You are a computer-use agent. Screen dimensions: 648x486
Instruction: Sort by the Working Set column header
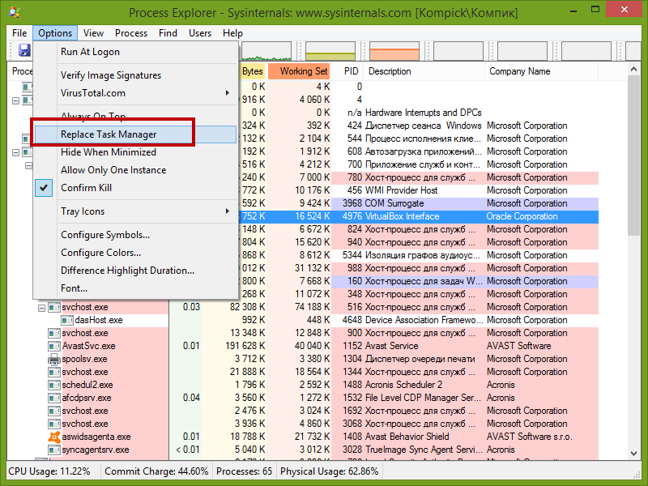click(x=299, y=71)
